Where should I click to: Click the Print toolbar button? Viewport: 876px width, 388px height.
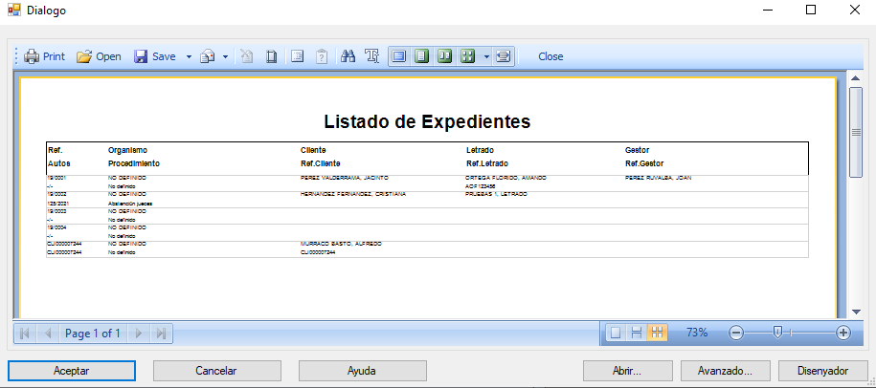(x=45, y=56)
